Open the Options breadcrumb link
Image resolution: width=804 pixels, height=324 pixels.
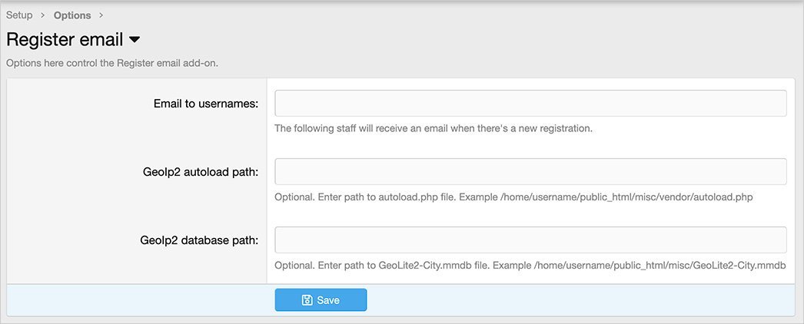[72, 15]
